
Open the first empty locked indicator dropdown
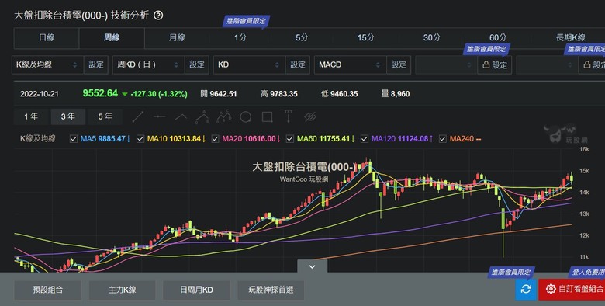pos(447,64)
